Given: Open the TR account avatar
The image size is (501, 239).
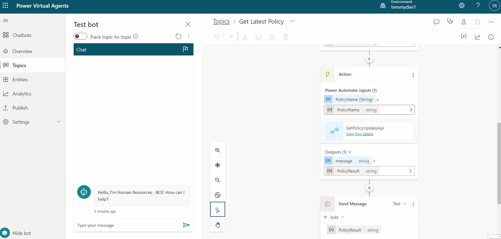Looking at the screenshot, I should 494,6.
